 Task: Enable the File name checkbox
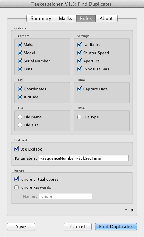coord(20,117)
